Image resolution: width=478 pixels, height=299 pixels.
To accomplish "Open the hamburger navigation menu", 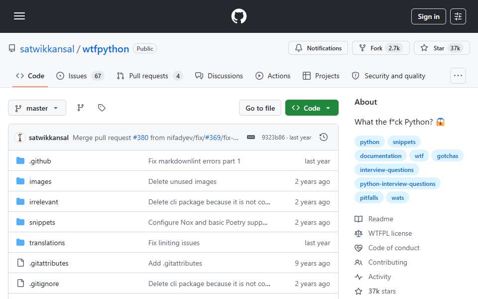I will coord(19,16).
